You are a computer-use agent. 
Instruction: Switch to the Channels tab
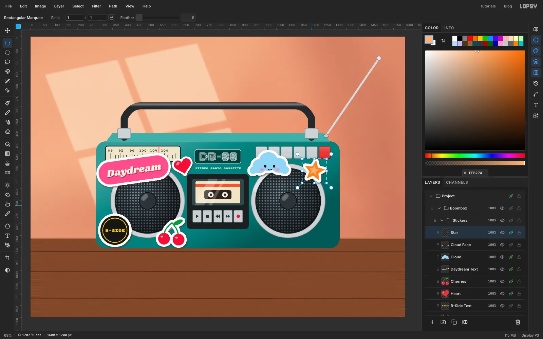457,182
